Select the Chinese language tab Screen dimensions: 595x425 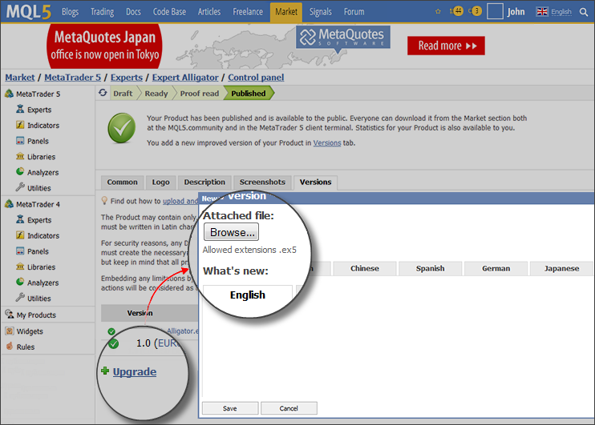[x=365, y=269]
